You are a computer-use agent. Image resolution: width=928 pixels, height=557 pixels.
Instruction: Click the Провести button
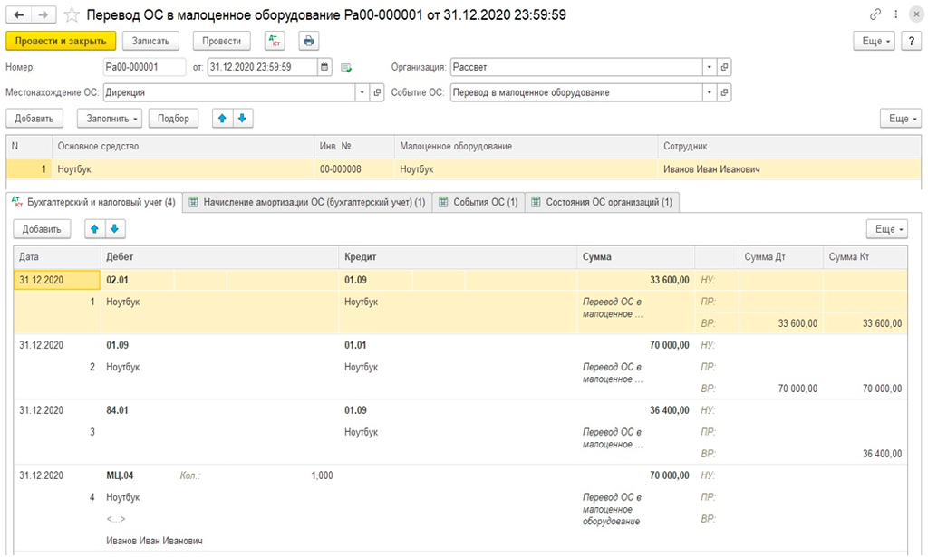tap(221, 41)
